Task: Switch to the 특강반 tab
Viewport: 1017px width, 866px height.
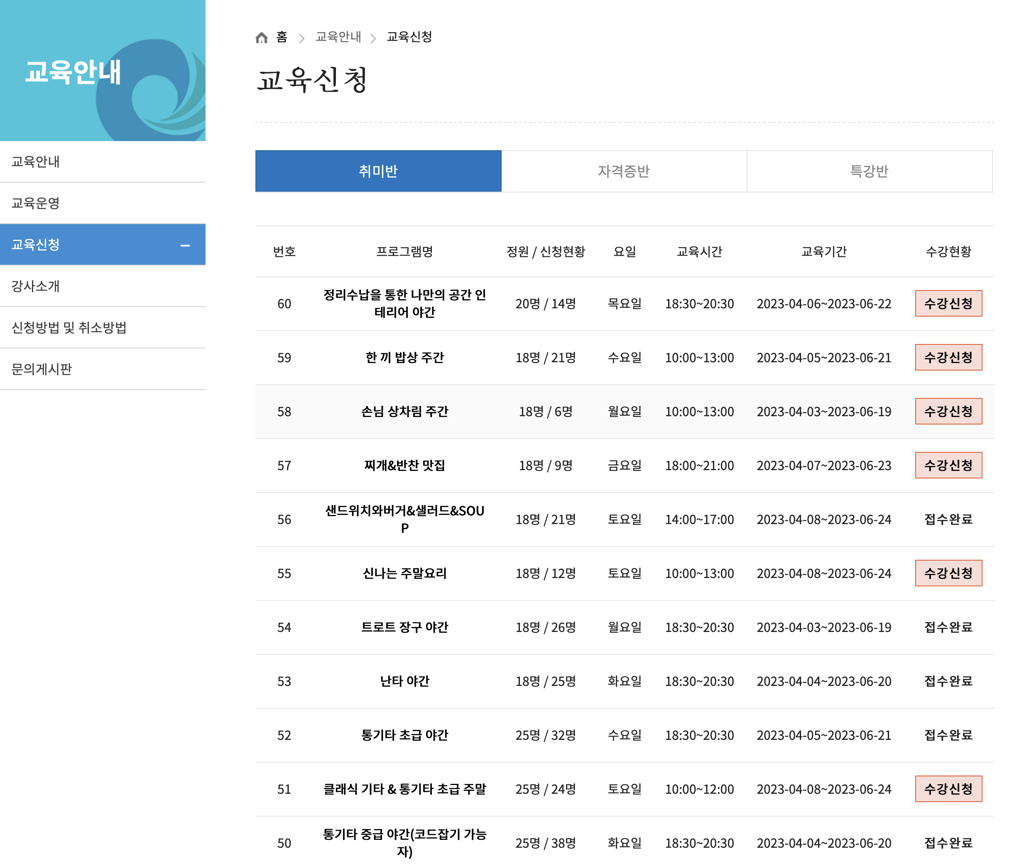Action: tap(869, 171)
